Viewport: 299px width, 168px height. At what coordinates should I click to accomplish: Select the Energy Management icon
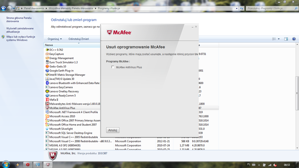click(x=47, y=58)
